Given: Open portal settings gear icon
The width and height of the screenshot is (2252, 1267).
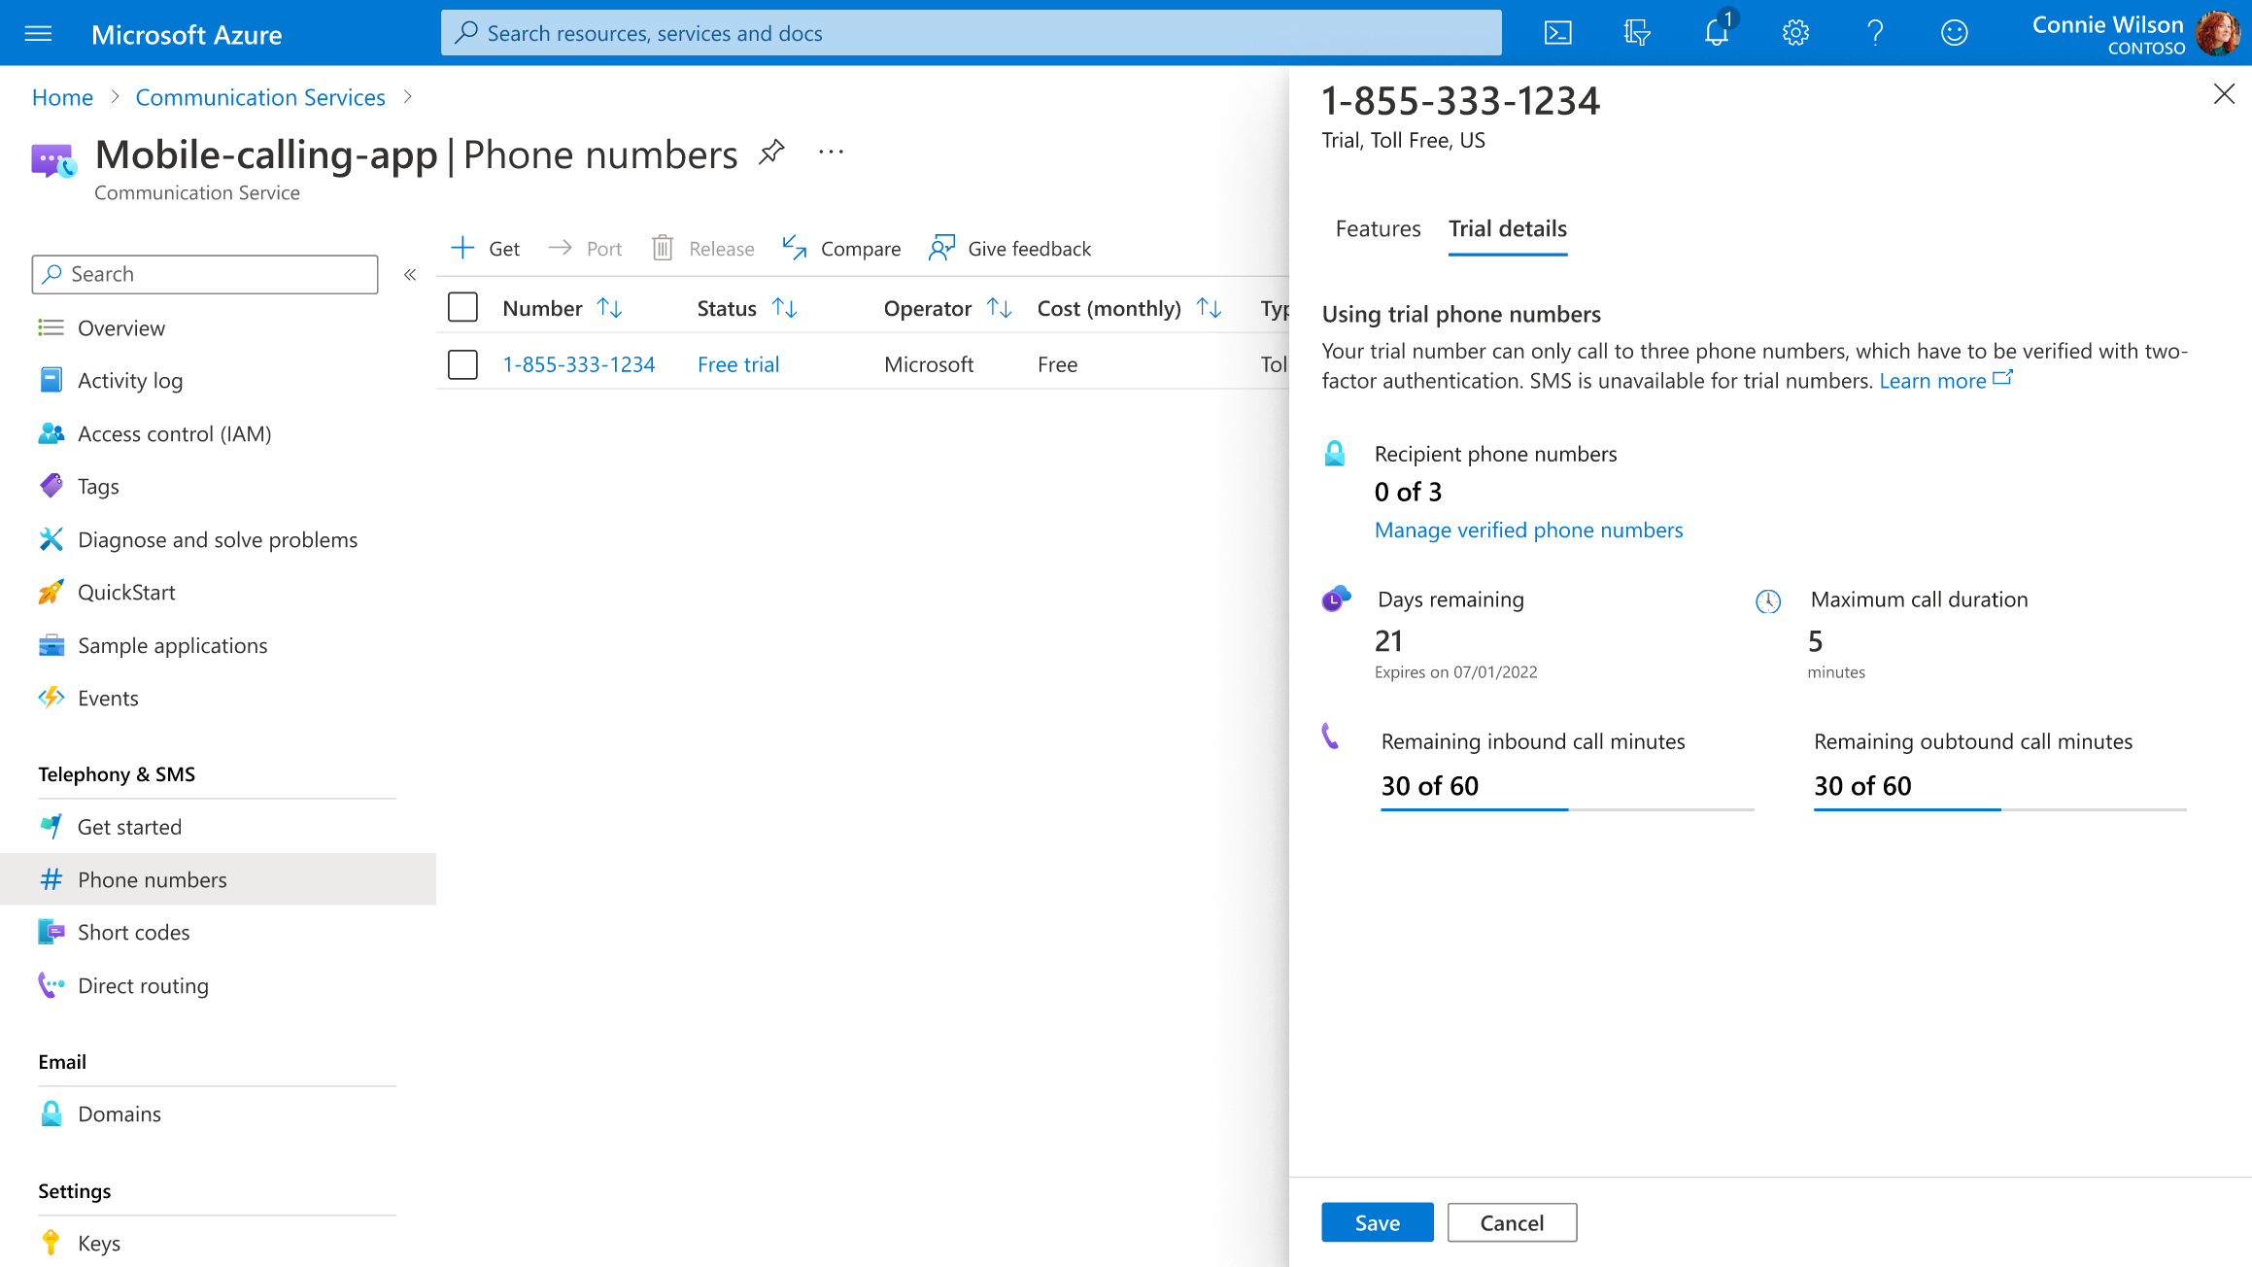Looking at the screenshot, I should (1795, 33).
